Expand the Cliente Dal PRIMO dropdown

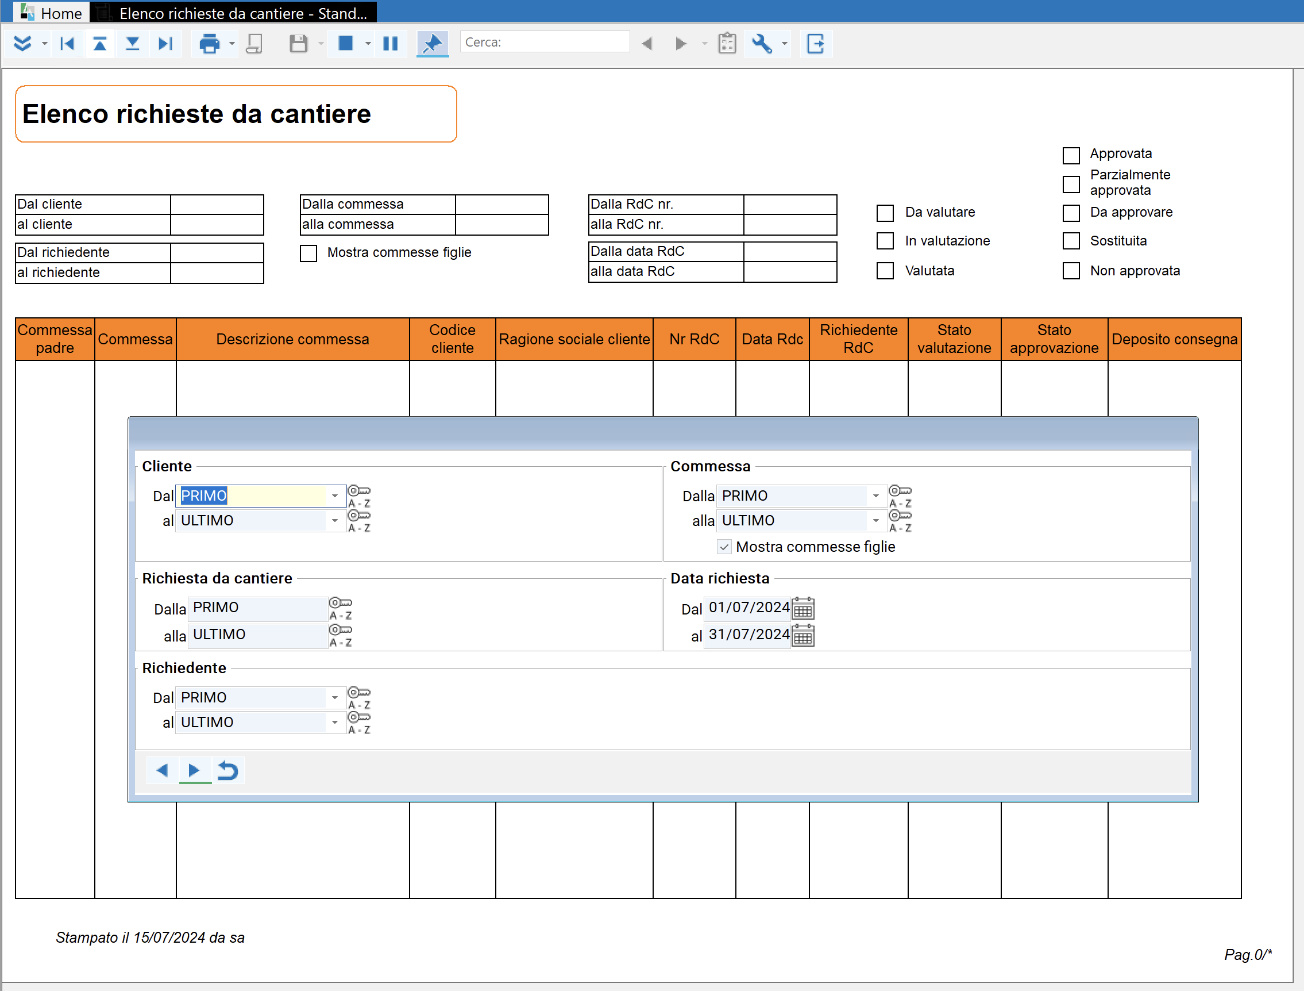pyautogui.click(x=335, y=496)
